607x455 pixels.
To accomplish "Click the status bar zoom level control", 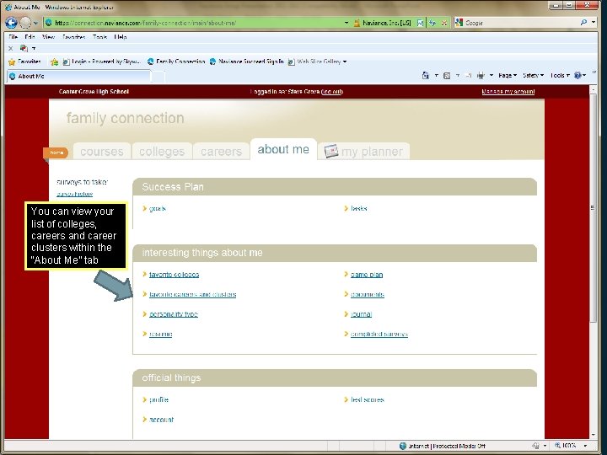I will [571, 446].
